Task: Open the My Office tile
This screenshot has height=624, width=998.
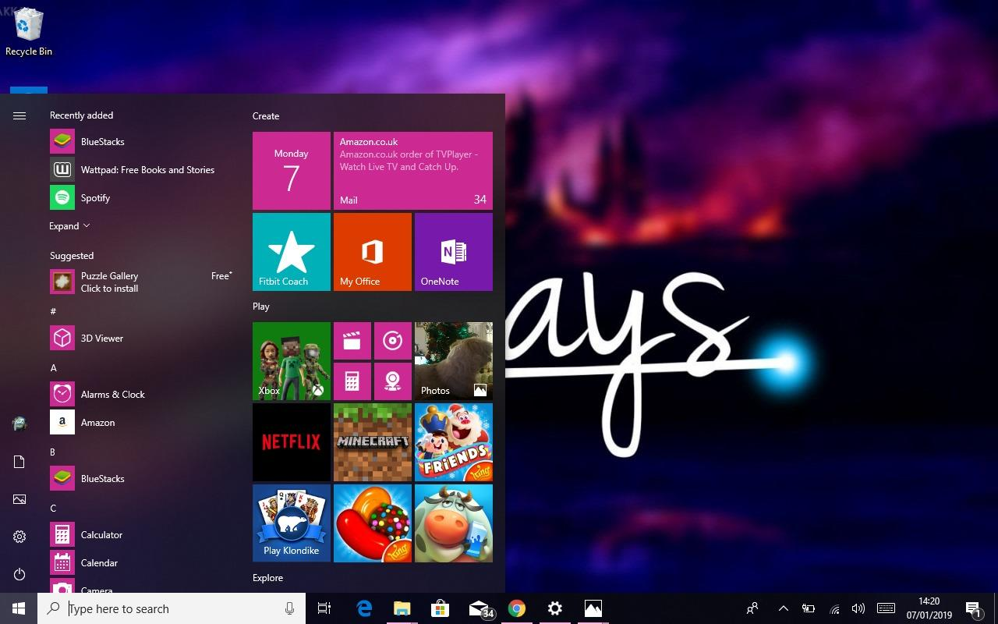Action: [x=373, y=252]
